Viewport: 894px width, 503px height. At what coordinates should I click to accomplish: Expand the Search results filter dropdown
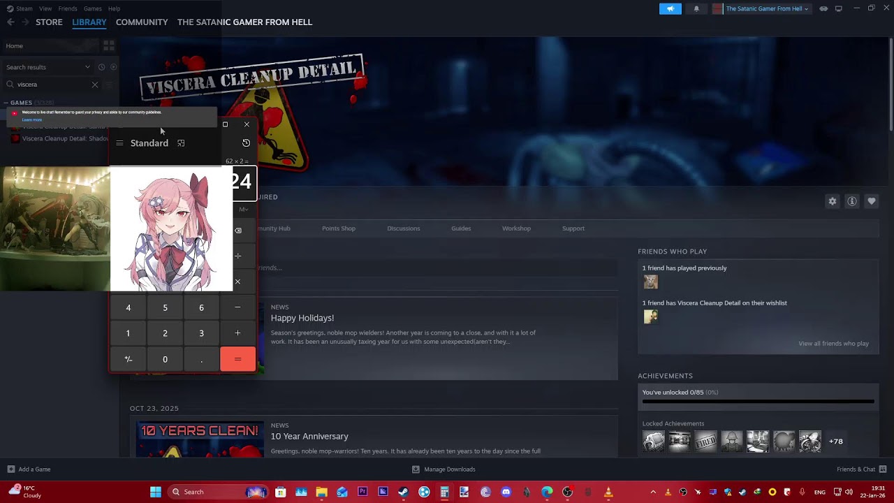click(x=47, y=67)
